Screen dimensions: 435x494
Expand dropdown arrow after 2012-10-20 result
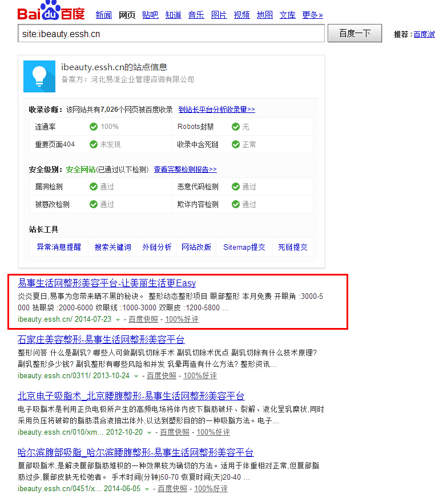click(150, 432)
